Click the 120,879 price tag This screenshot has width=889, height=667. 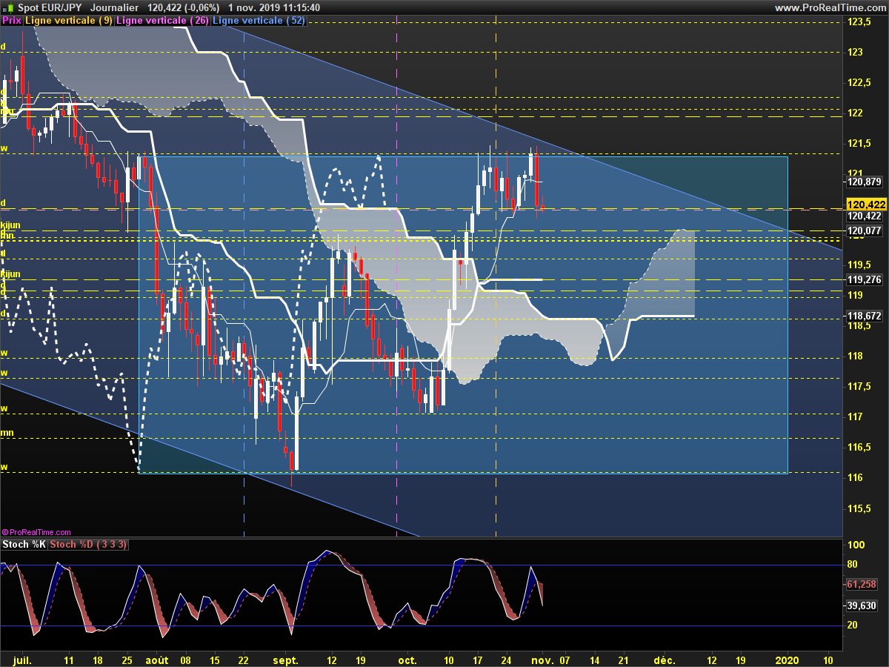(863, 181)
